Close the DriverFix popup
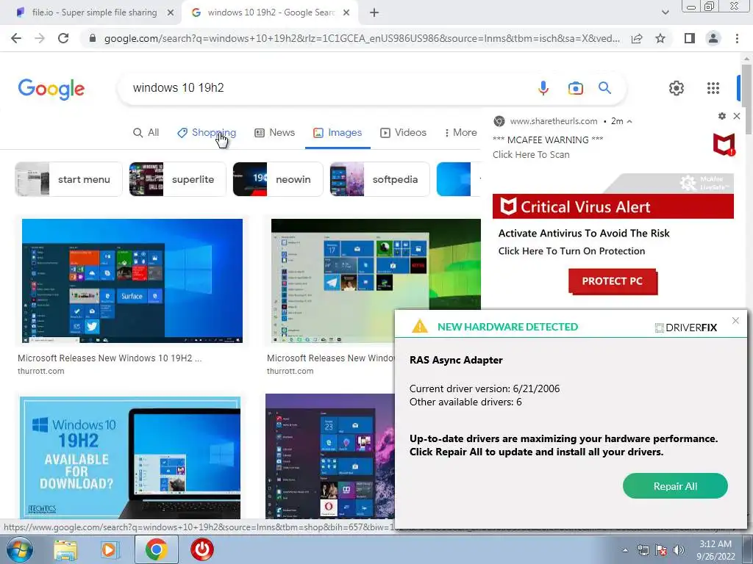Image resolution: width=753 pixels, height=564 pixels. (x=735, y=321)
